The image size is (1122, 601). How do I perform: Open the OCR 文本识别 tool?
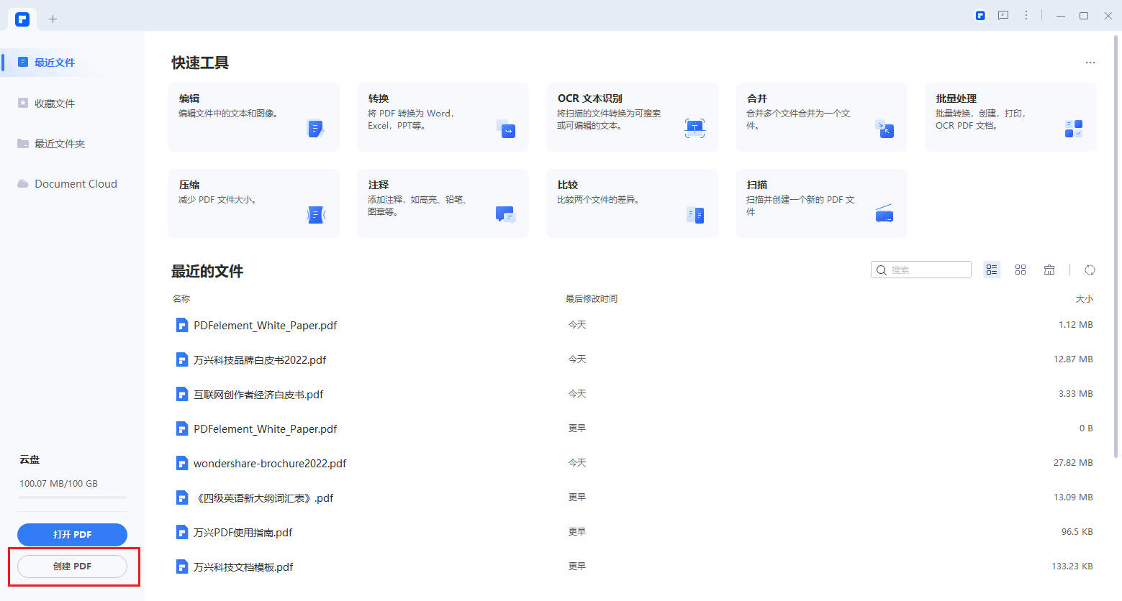pyautogui.click(x=632, y=116)
